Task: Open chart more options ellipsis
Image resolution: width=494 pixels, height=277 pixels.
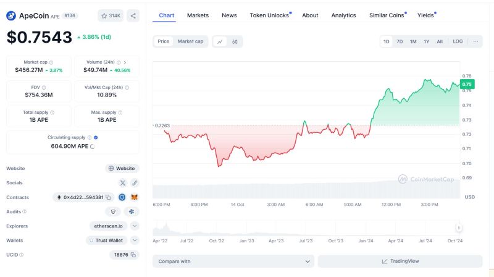Action: tap(475, 41)
